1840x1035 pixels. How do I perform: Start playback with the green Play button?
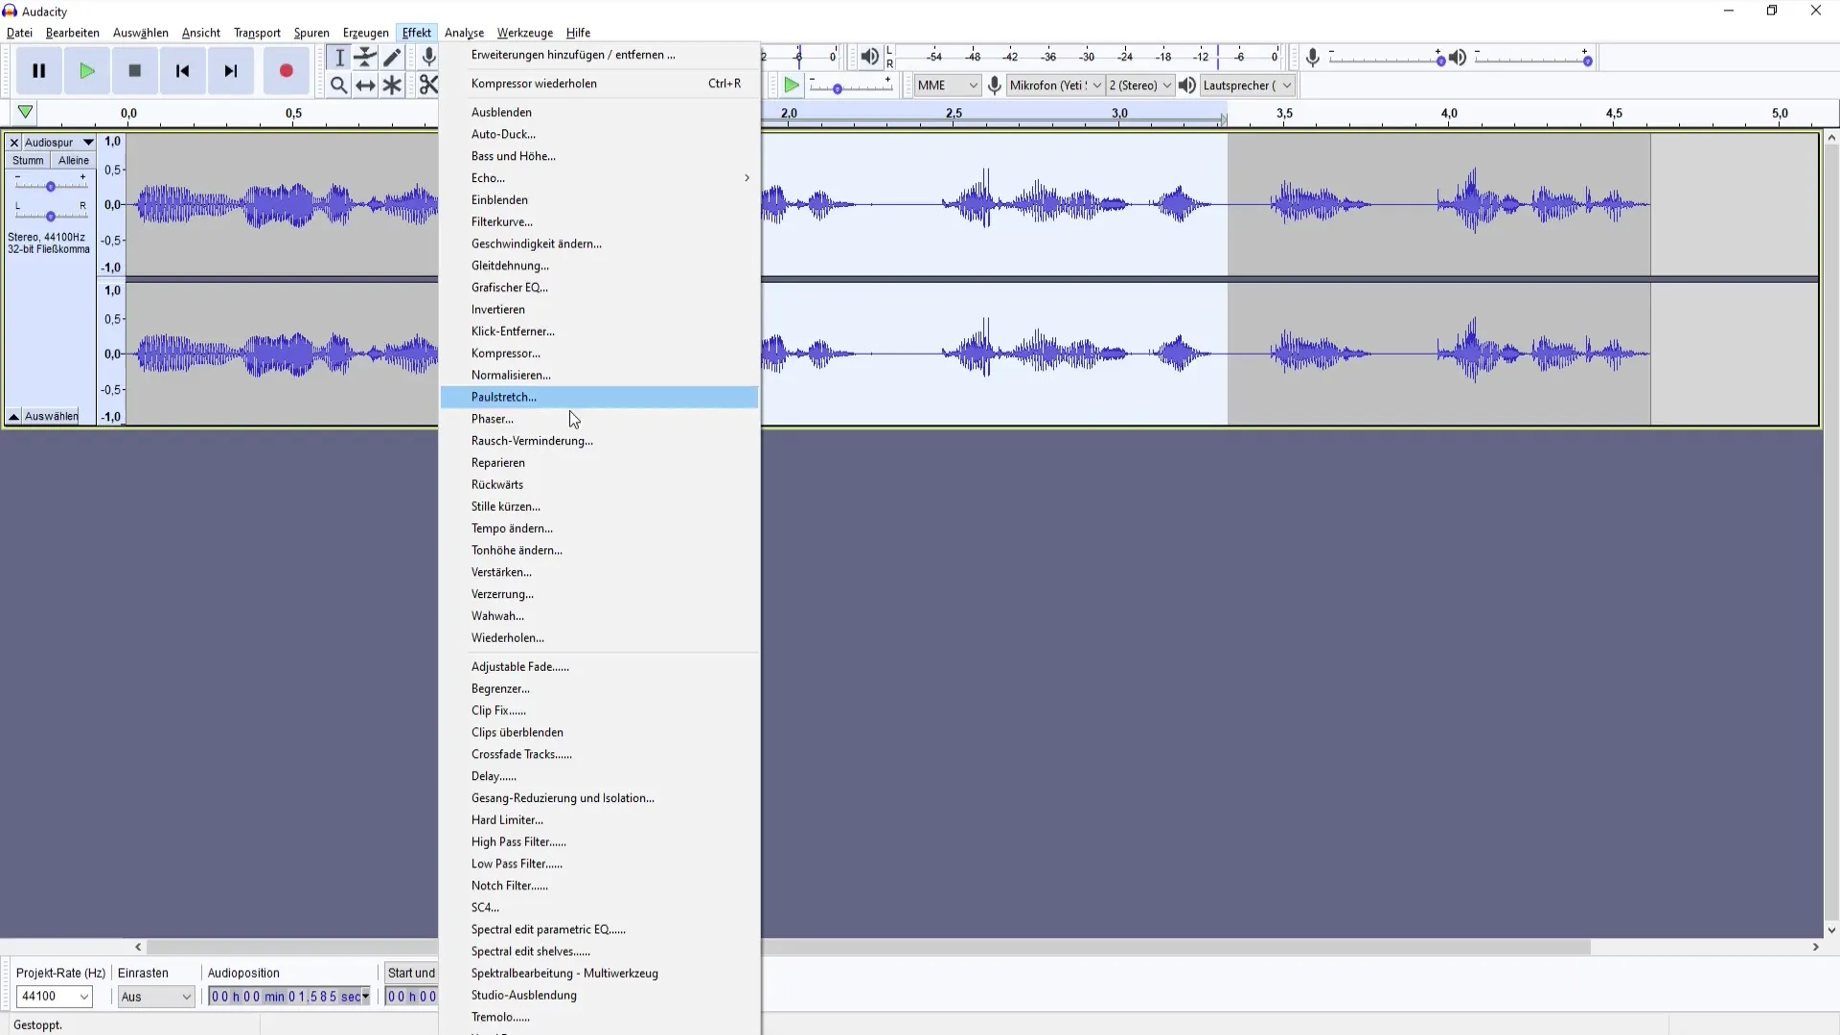point(87,71)
